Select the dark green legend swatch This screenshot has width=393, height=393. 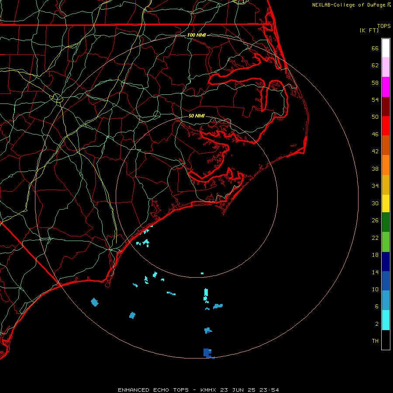386,222
